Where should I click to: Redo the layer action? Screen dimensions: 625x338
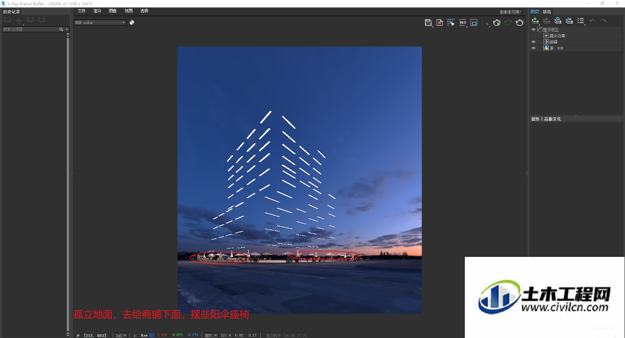coord(604,21)
